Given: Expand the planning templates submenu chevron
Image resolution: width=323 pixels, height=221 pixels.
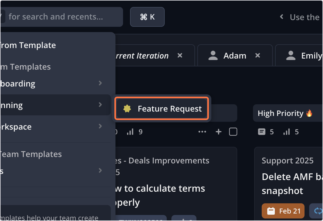Looking at the screenshot, I should [100, 105].
